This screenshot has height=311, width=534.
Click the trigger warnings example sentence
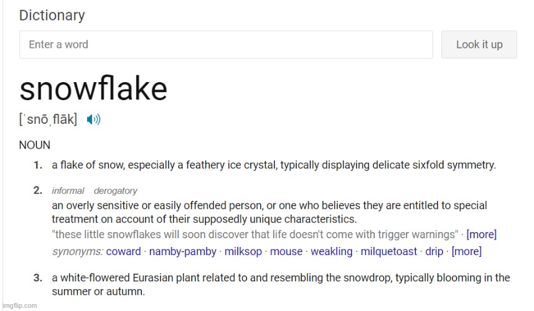coord(255,234)
